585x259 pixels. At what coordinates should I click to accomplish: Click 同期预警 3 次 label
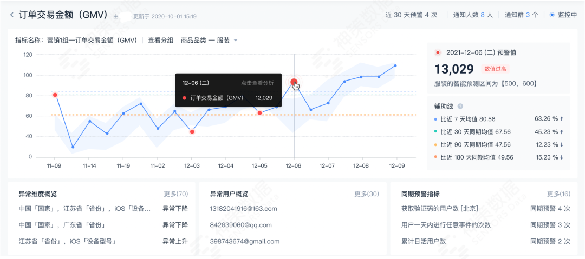[x=550, y=225]
